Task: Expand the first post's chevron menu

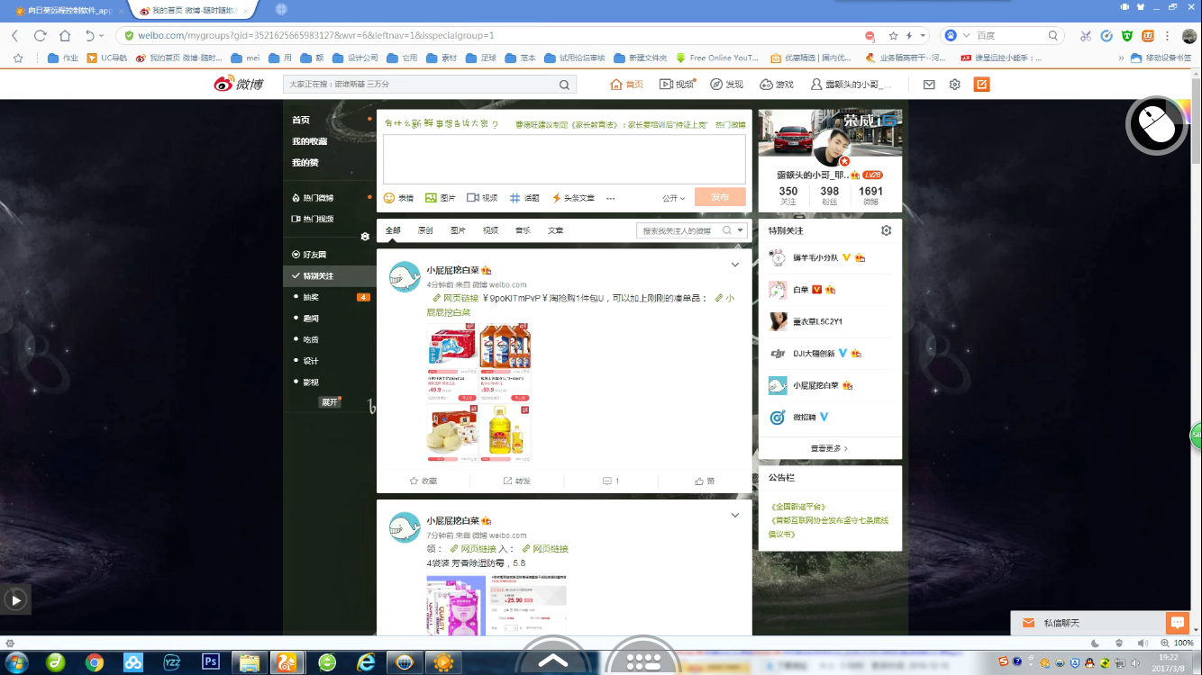Action: coord(735,265)
